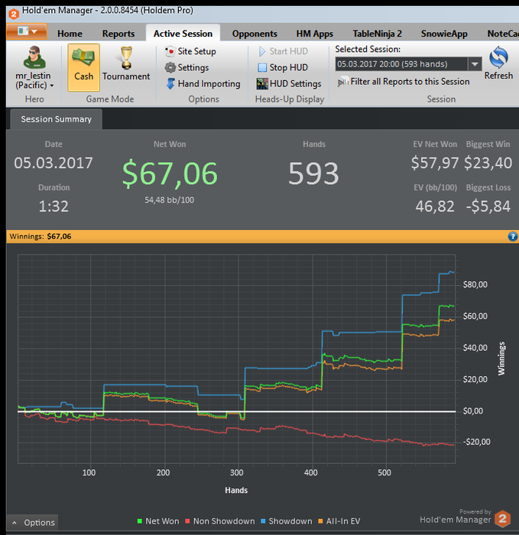Click the 46,82 EV bb/100 value

(435, 206)
